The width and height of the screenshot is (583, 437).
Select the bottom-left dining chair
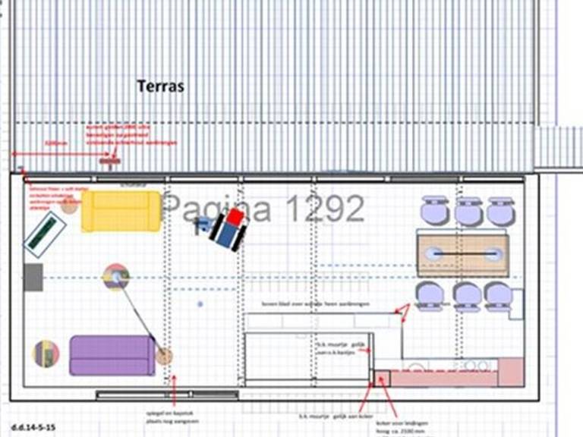[x=429, y=295]
